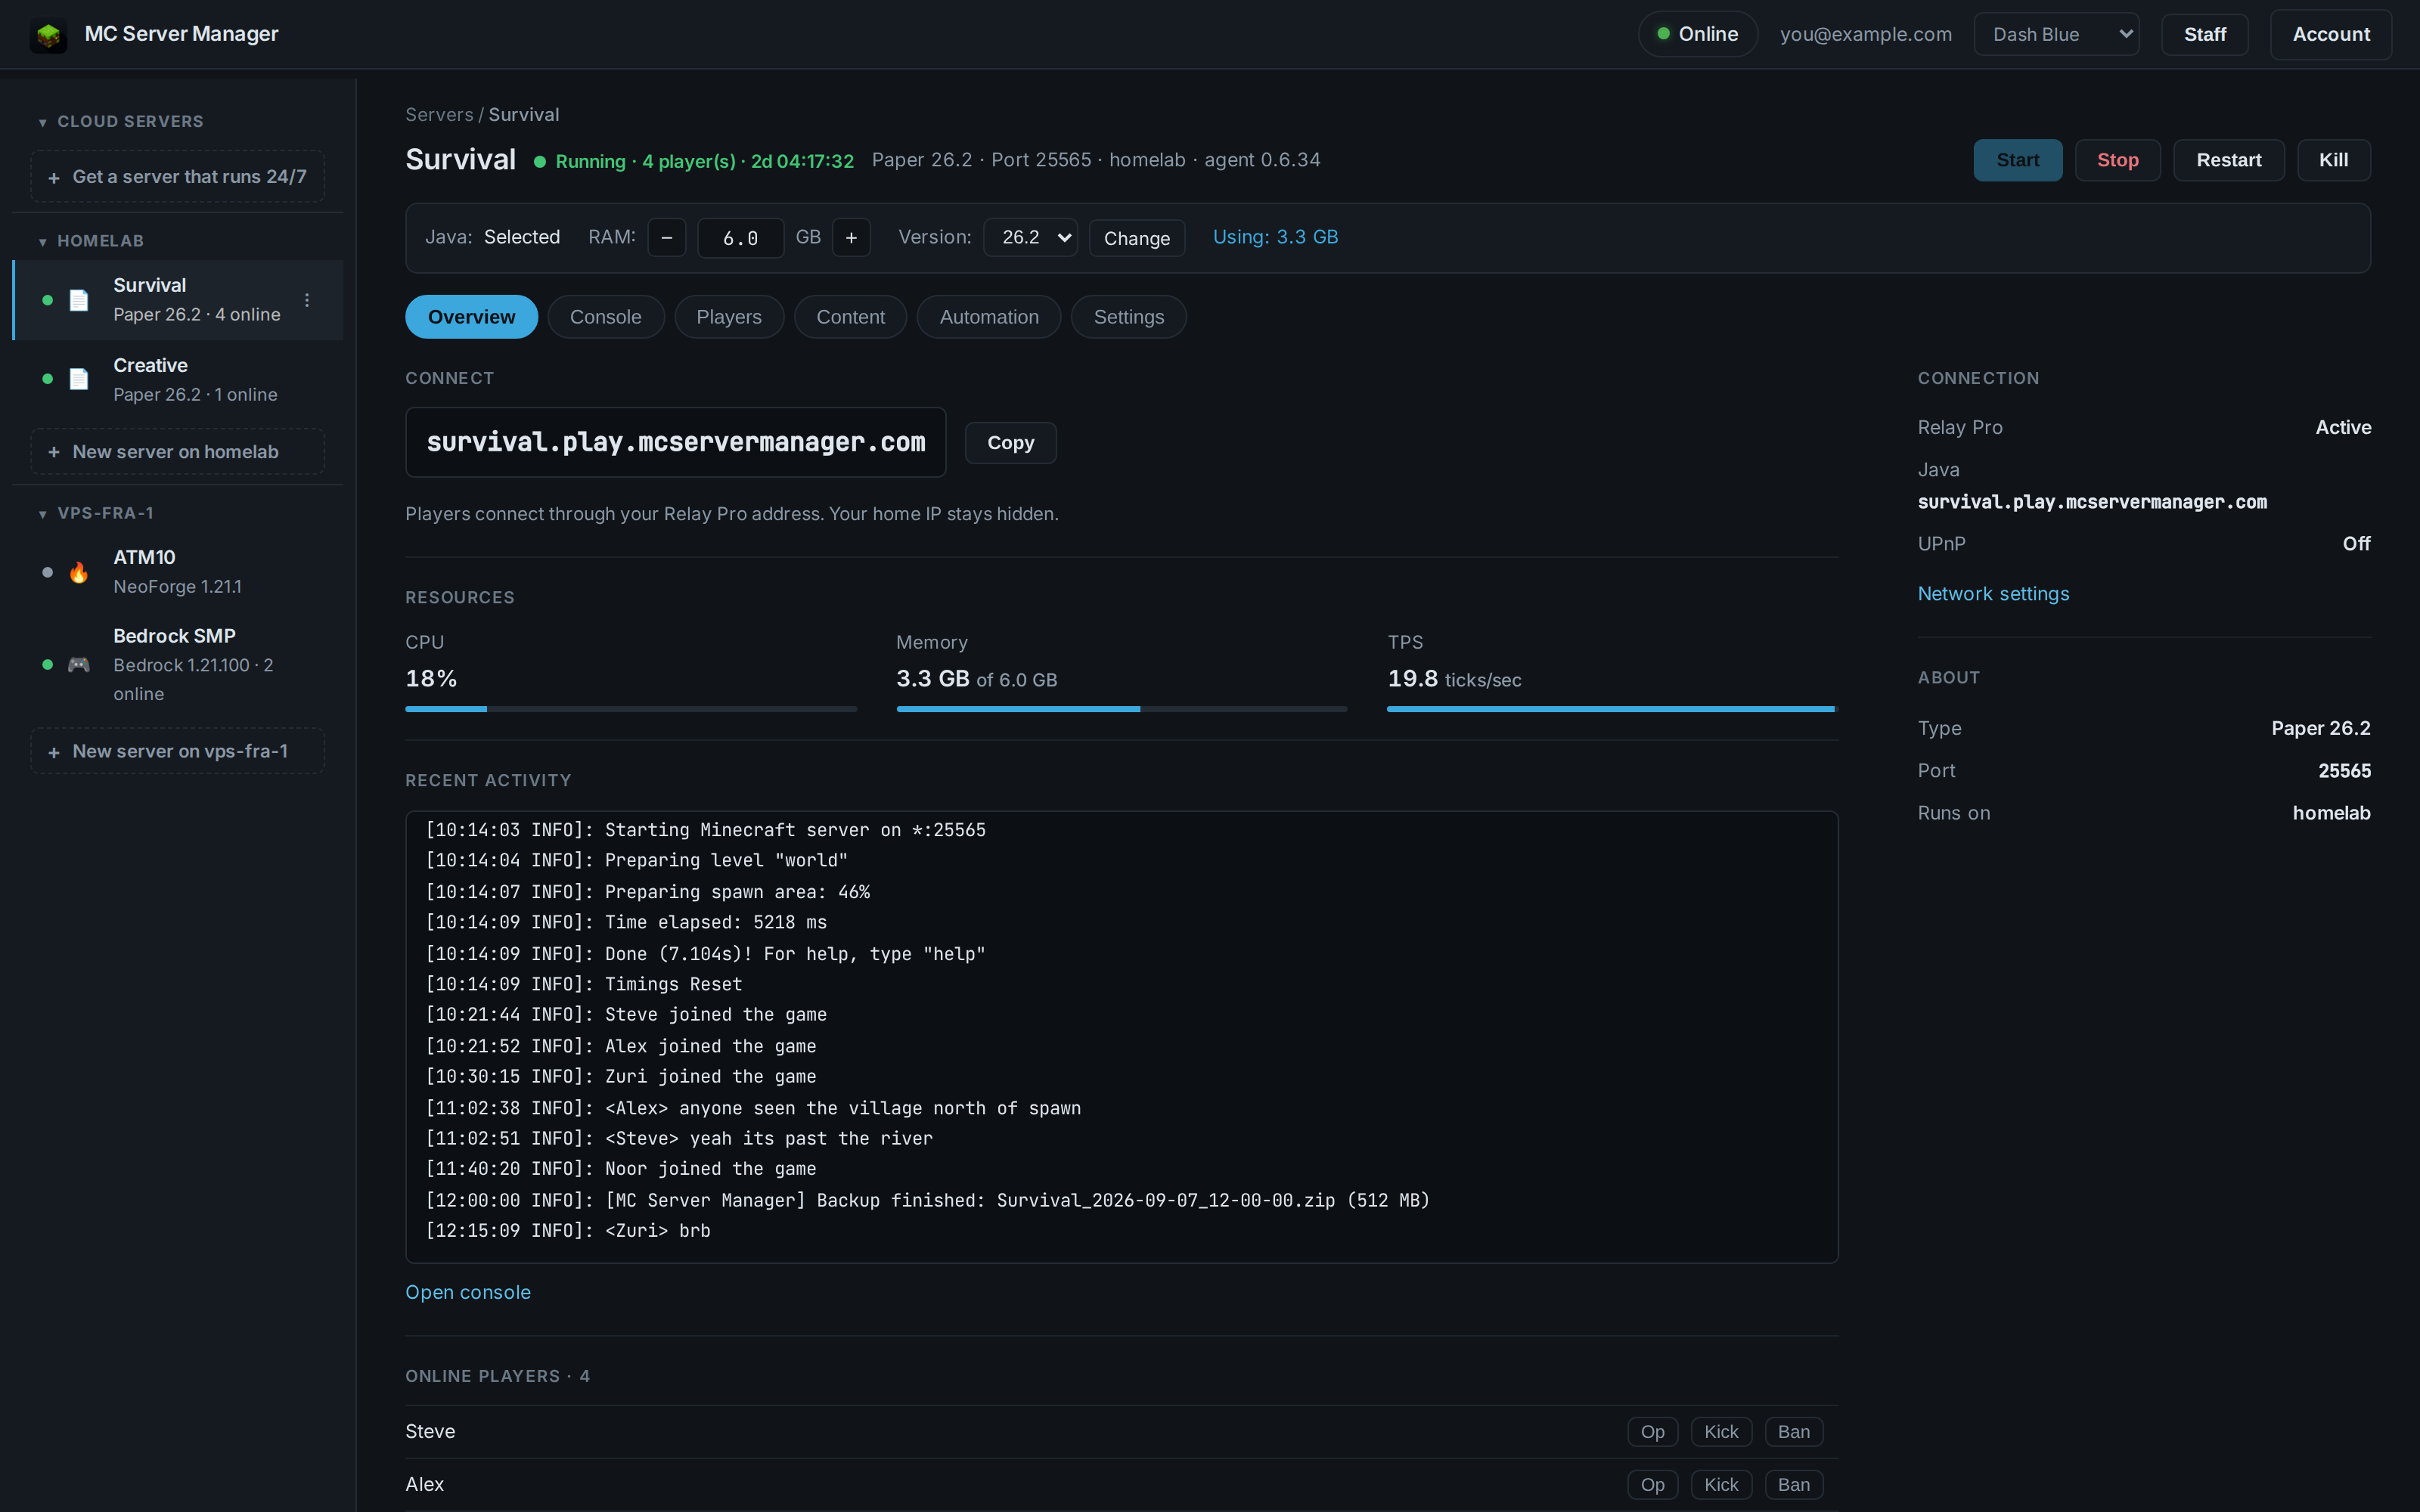Kick the player Alex
Viewport: 2420px width, 1512px height.
click(1721, 1485)
